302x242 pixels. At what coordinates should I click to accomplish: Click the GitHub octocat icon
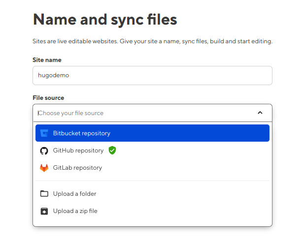point(44,151)
